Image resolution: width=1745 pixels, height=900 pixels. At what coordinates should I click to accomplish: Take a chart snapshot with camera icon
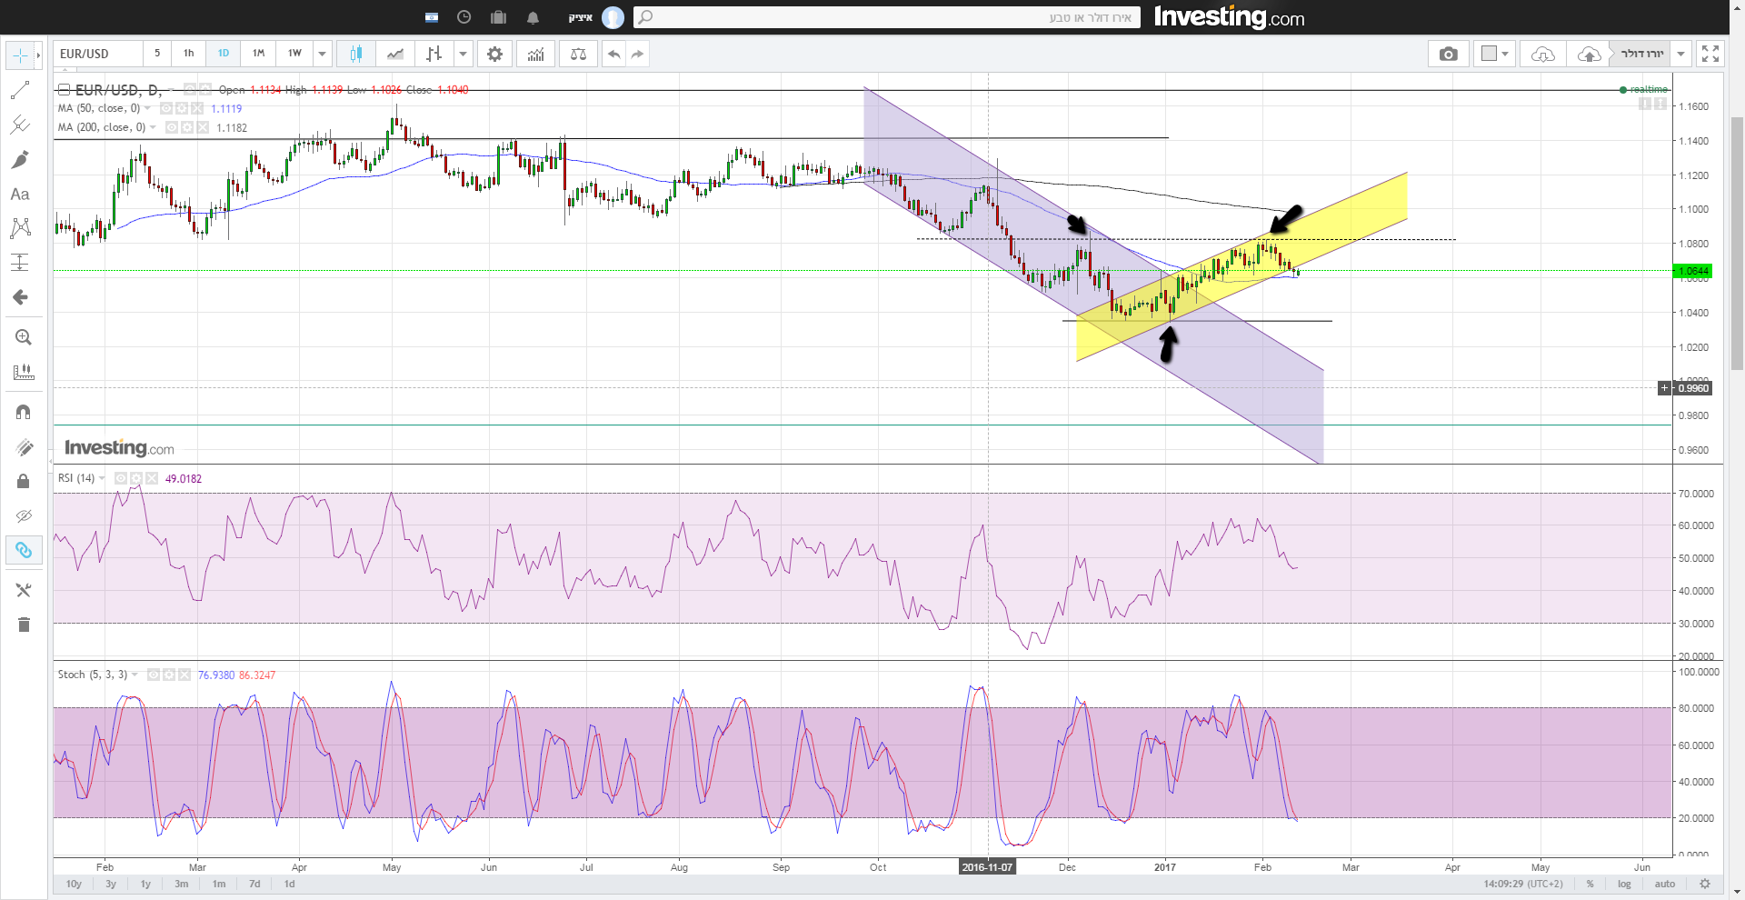coord(1449,55)
